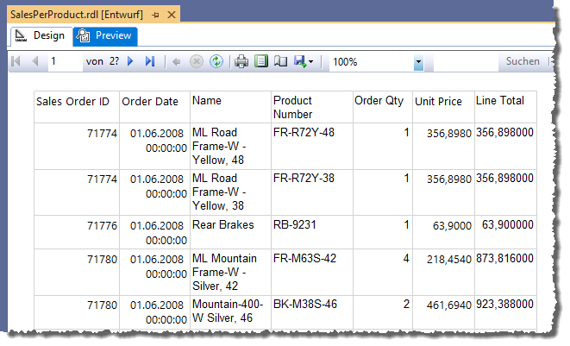Refresh the report preview
This screenshot has height=346, width=570.
point(216,62)
